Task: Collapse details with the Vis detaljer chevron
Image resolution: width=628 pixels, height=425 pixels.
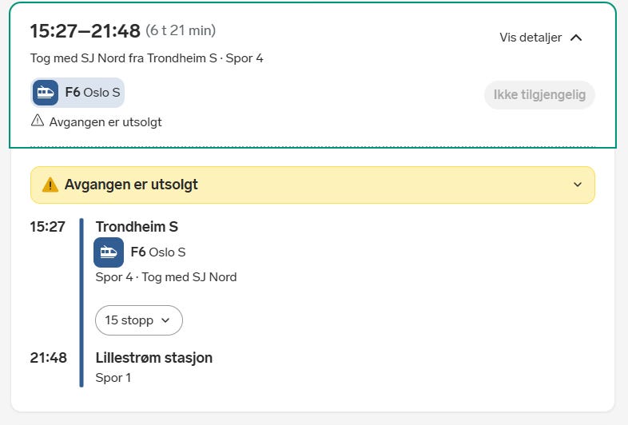Action: pos(576,38)
